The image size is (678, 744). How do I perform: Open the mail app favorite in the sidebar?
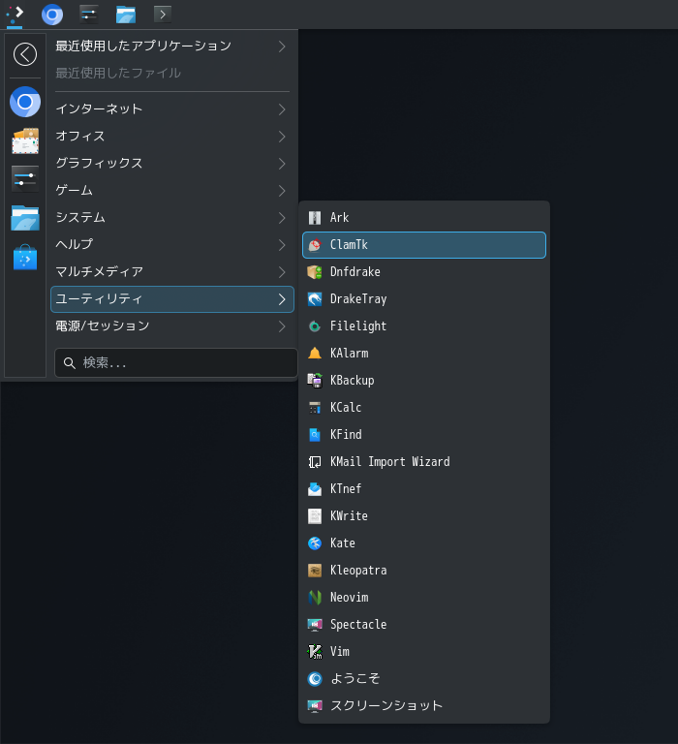pos(25,140)
